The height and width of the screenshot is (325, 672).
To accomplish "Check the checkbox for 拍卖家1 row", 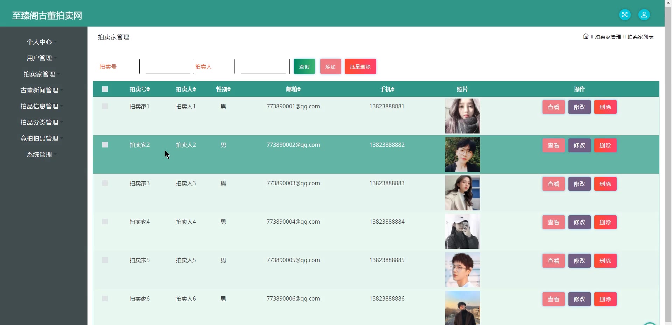I will [x=105, y=106].
